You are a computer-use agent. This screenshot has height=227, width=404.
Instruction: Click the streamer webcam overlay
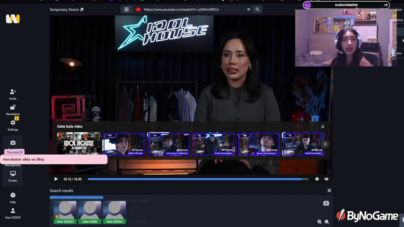[x=346, y=38]
